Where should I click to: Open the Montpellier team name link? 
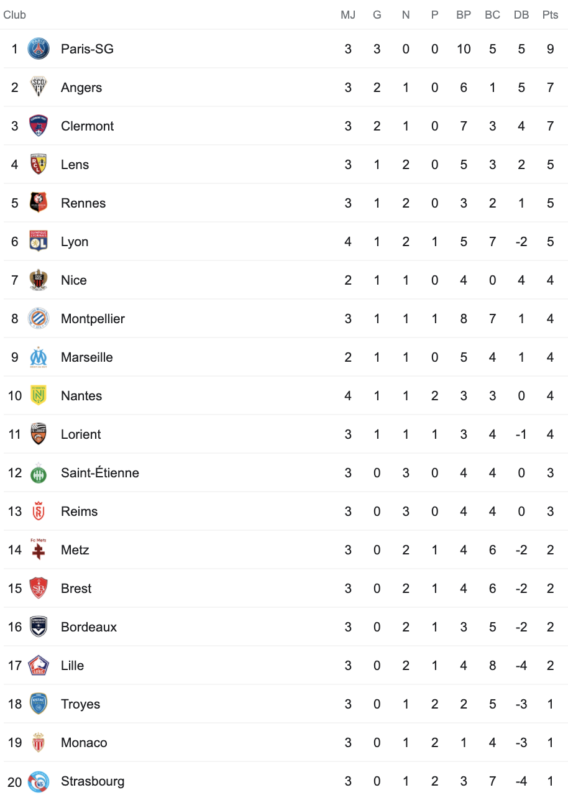[x=93, y=319]
